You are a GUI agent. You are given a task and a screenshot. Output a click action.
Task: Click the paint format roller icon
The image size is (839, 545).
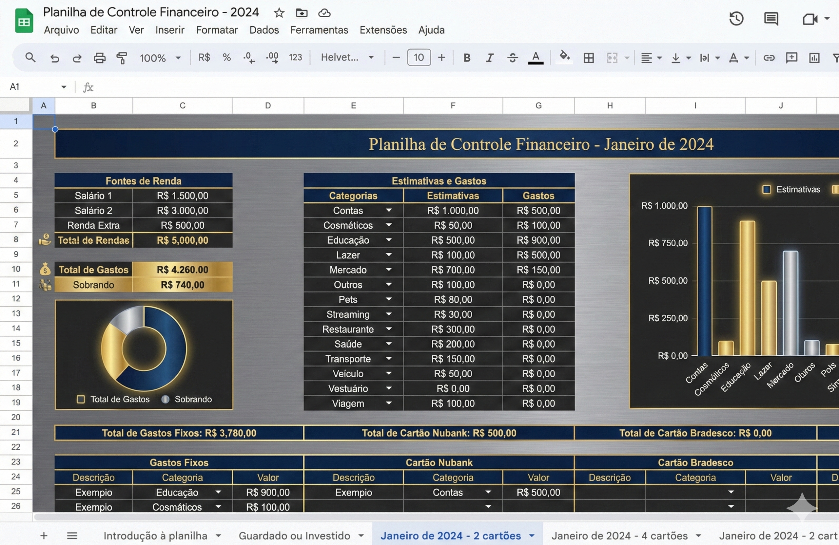click(122, 58)
